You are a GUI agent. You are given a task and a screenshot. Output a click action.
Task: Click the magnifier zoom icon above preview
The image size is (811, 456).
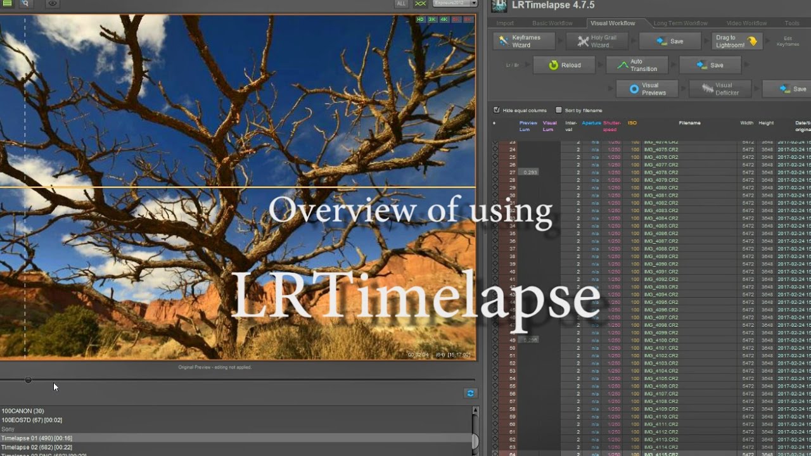click(25, 3)
